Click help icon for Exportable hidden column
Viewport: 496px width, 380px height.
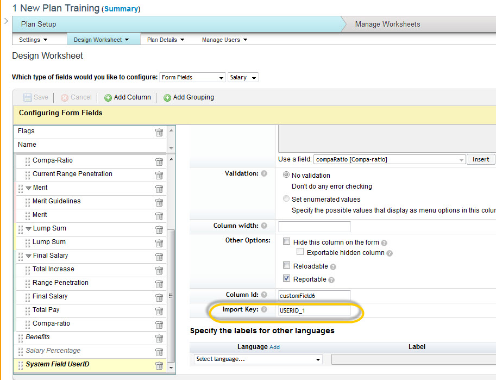coord(390,253)
